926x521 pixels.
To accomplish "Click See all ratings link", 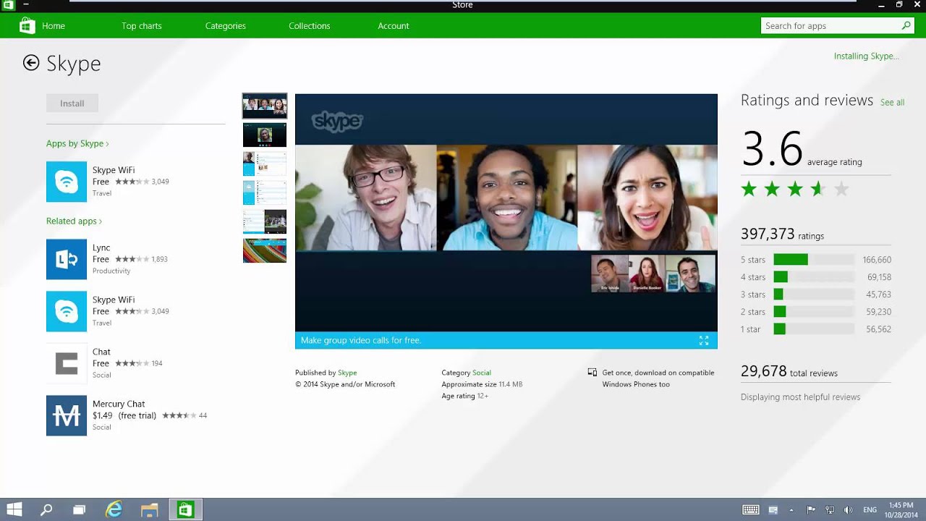I will pyautogui.click(x=892, y=103).
